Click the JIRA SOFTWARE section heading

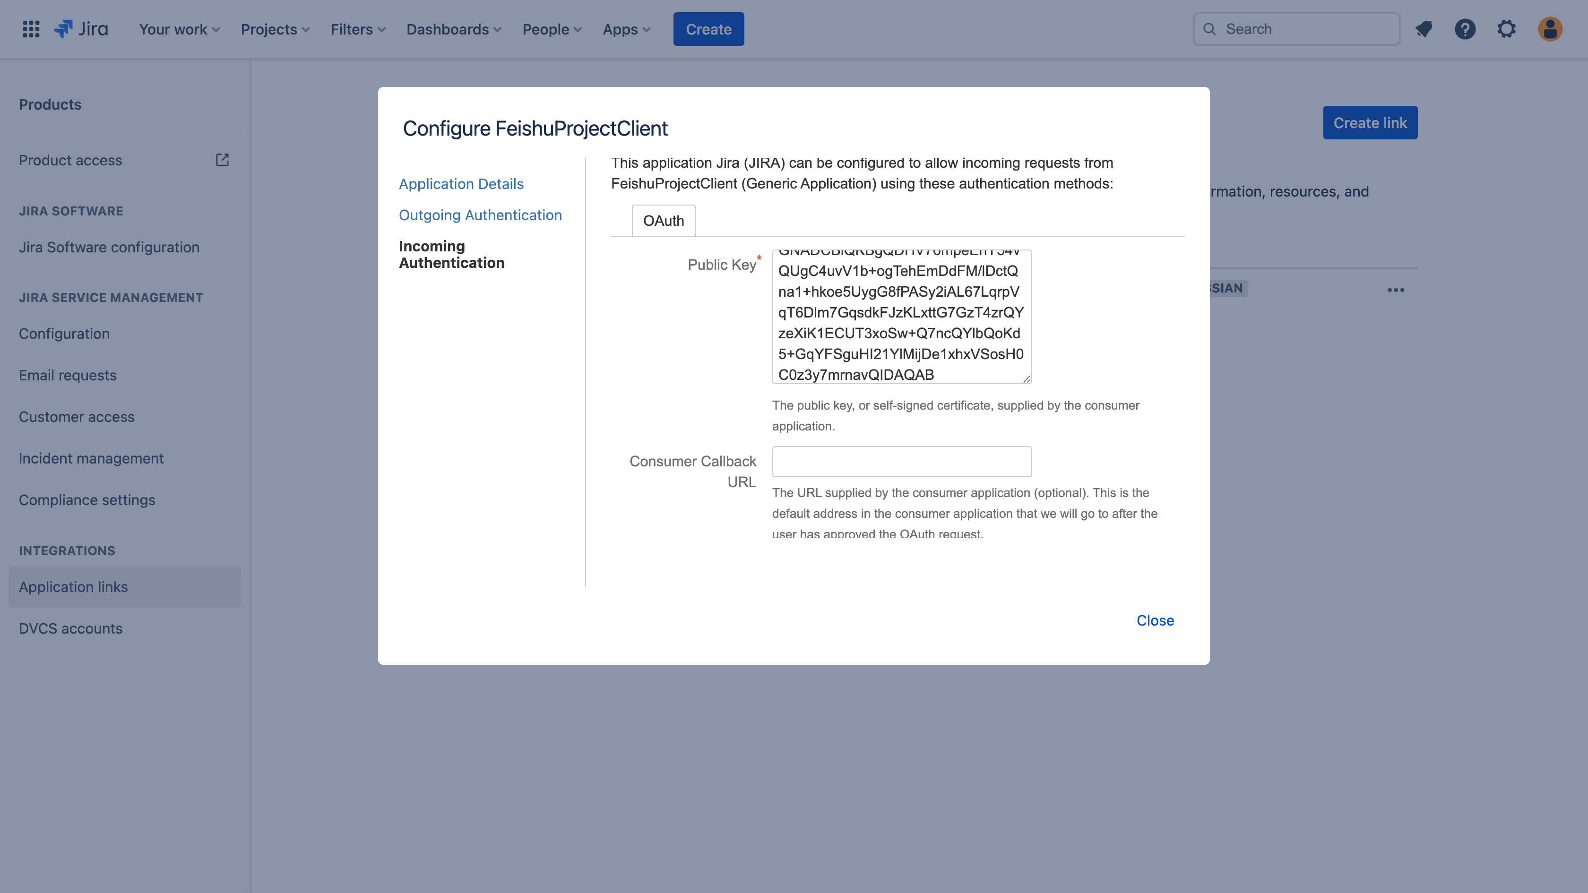click(x=71, y=211)
